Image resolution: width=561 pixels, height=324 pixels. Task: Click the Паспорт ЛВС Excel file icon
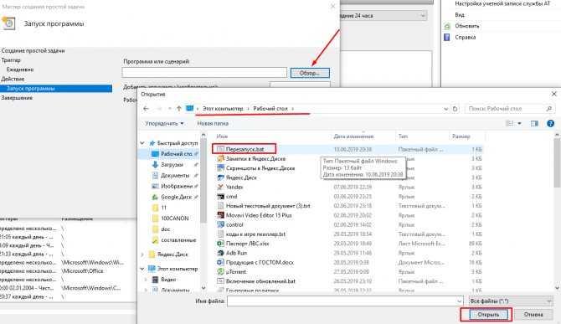(221, 244)
